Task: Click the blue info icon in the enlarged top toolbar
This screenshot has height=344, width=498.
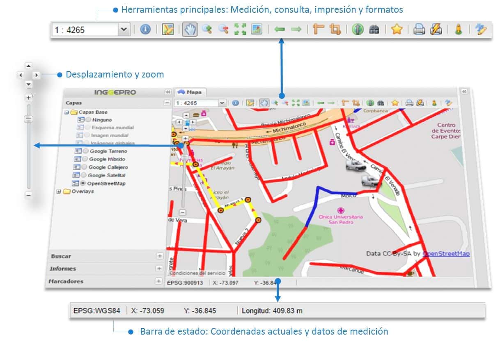Action: pyautogui.click(x=145, y=30)
